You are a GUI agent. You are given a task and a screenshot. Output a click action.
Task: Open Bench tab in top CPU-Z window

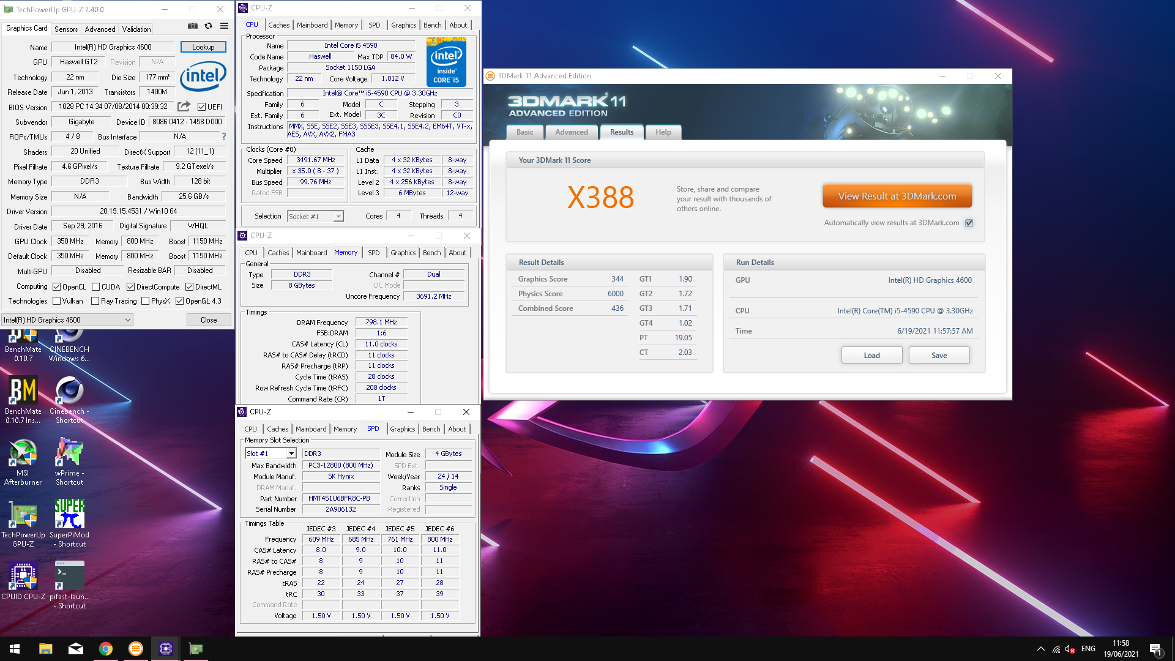(x=432, y=25)
